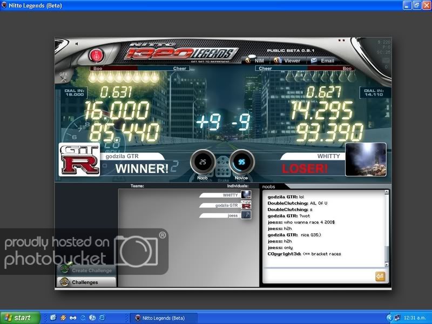Image resolution: width=432 pixels, height=324 pixels.
Task: Click the 1320 Legends logo
Action: coord(180,52)
